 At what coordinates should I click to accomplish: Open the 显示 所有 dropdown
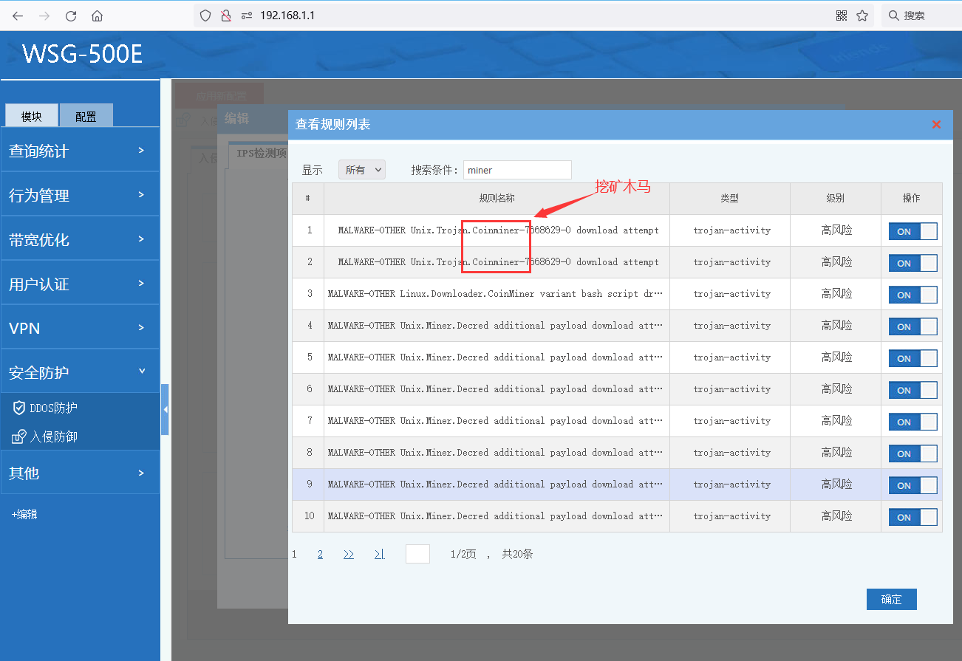[x=362, y=170]
